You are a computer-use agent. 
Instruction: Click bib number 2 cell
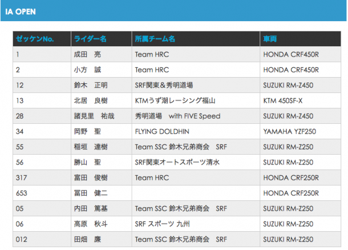pyautogui.click(x=42, y=70)
